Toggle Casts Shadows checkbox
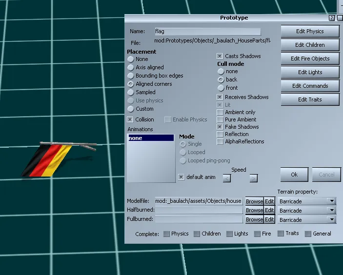This screenshot has height=275, width=343. (220, 56)
